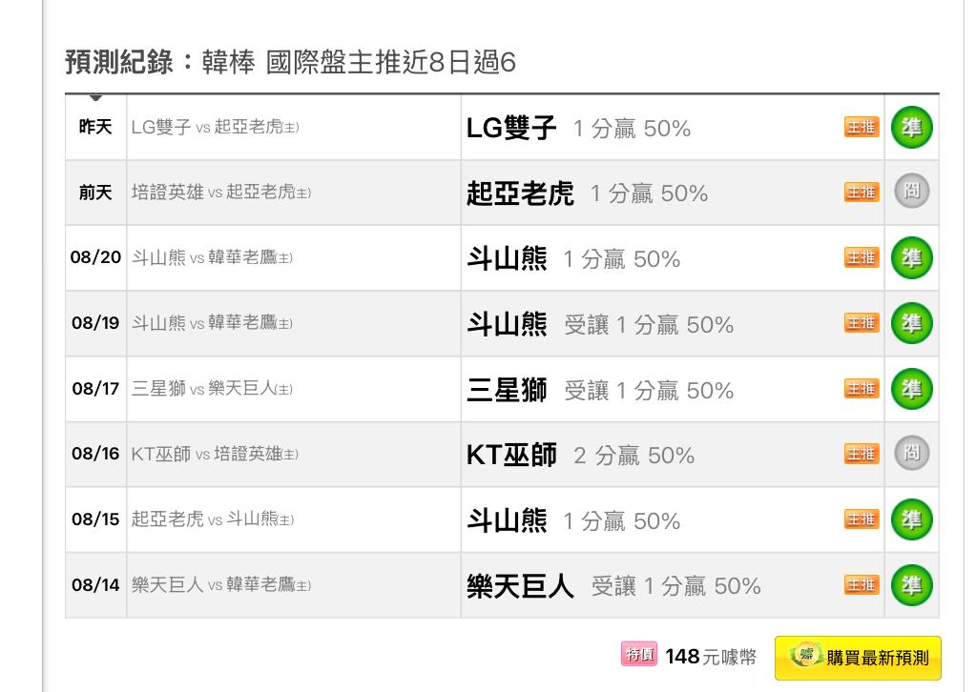The image size is (976, 692).
Task: Click the small triangle marker above the date column
Action: (x=95, y=97)
